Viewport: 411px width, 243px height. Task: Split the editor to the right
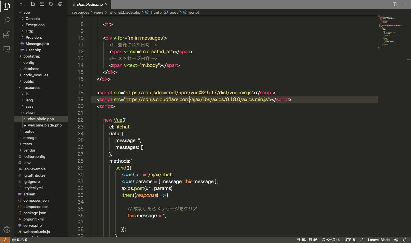(x=394, y=4)
